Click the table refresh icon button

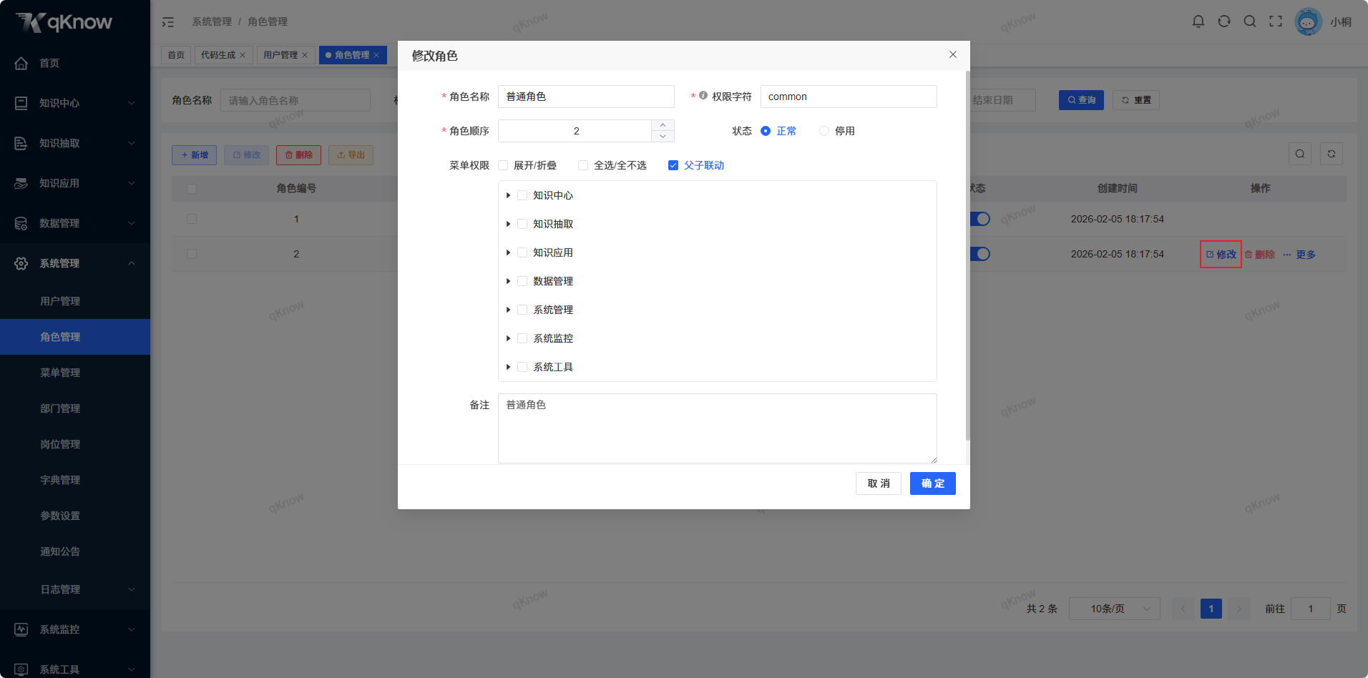click(1332, 154)
